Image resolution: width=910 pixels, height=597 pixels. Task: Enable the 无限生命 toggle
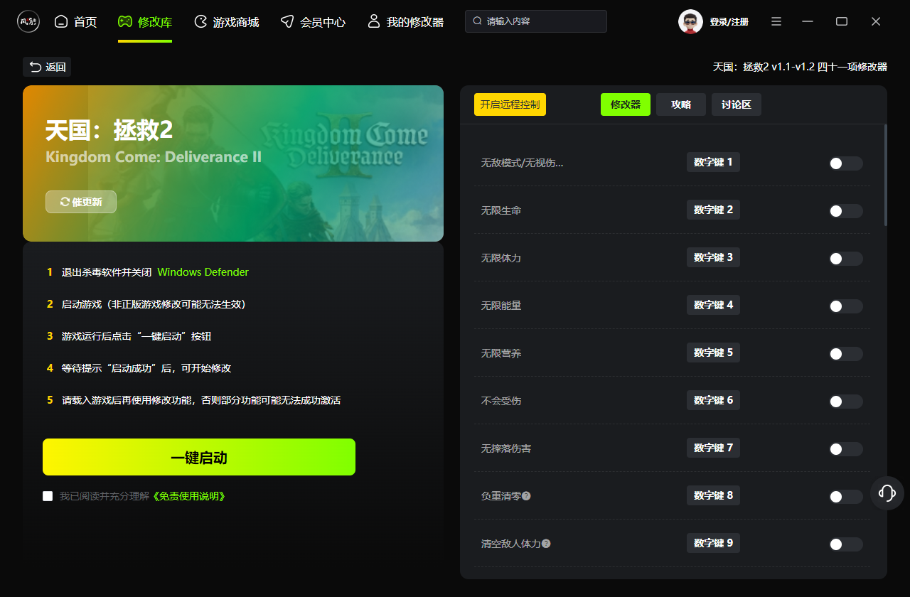(846, 211)
